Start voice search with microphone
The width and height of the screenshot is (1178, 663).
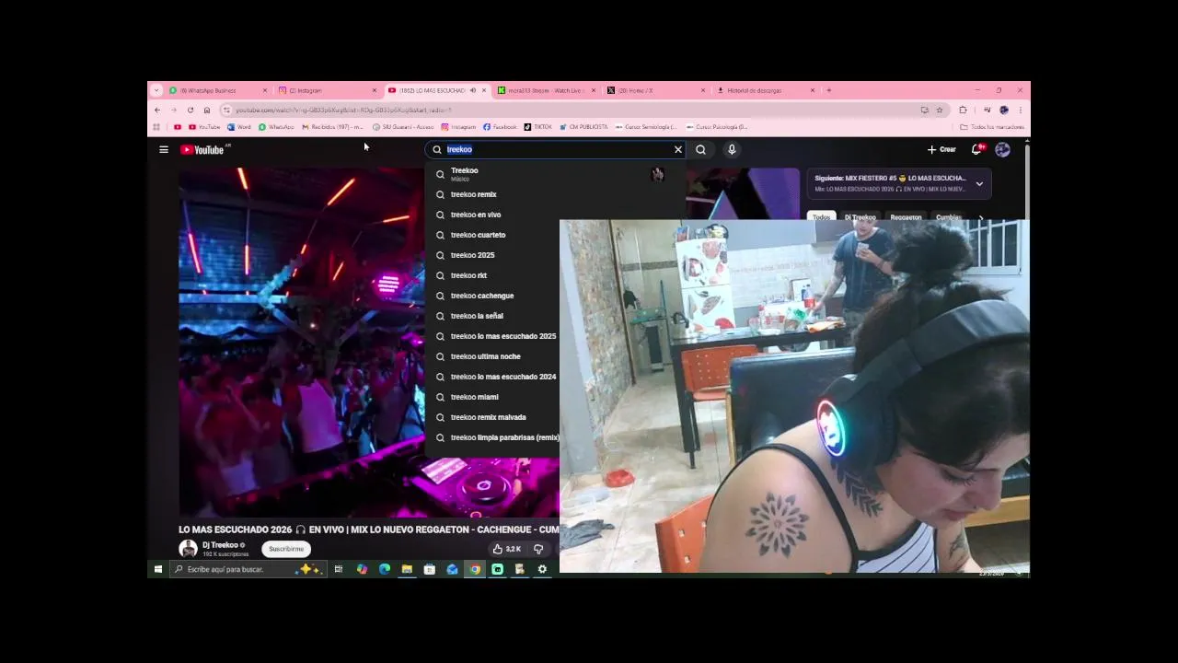(732, 149)
